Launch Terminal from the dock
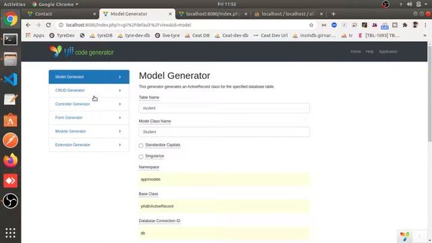The height and width of the screenshot is (243, 432). [x=11, y=39]
